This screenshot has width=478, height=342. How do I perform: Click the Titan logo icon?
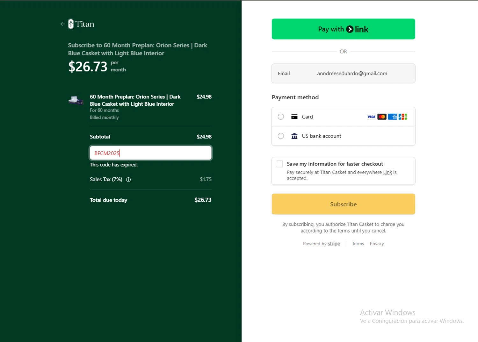(71, 24)
